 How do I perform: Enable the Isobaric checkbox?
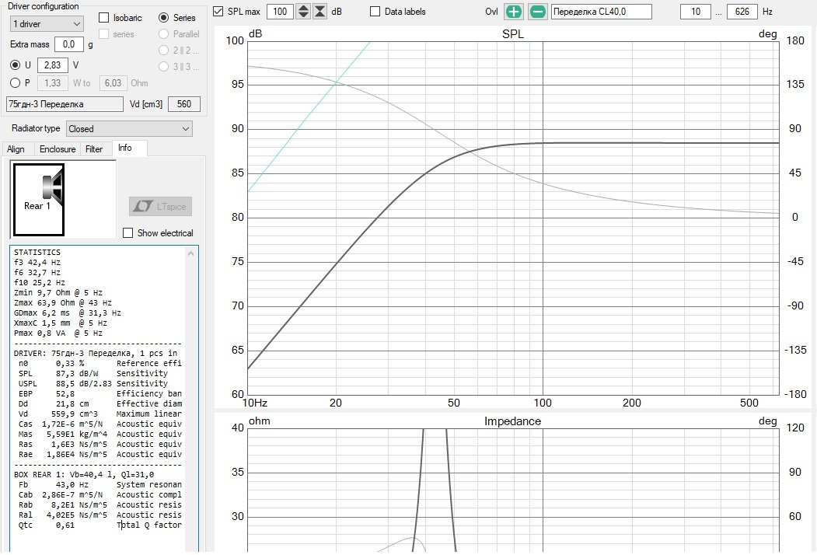click(105, 17)
